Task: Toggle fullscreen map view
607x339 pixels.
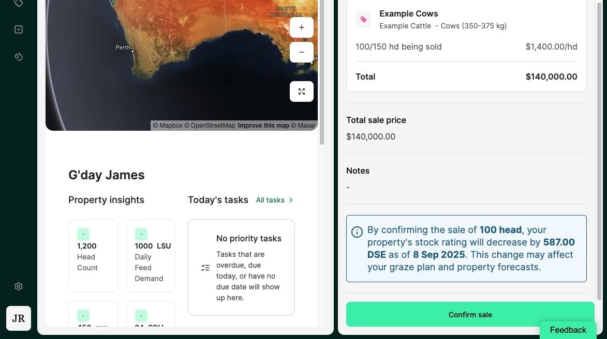Action: pyautogui.click(x=302, y=91)
